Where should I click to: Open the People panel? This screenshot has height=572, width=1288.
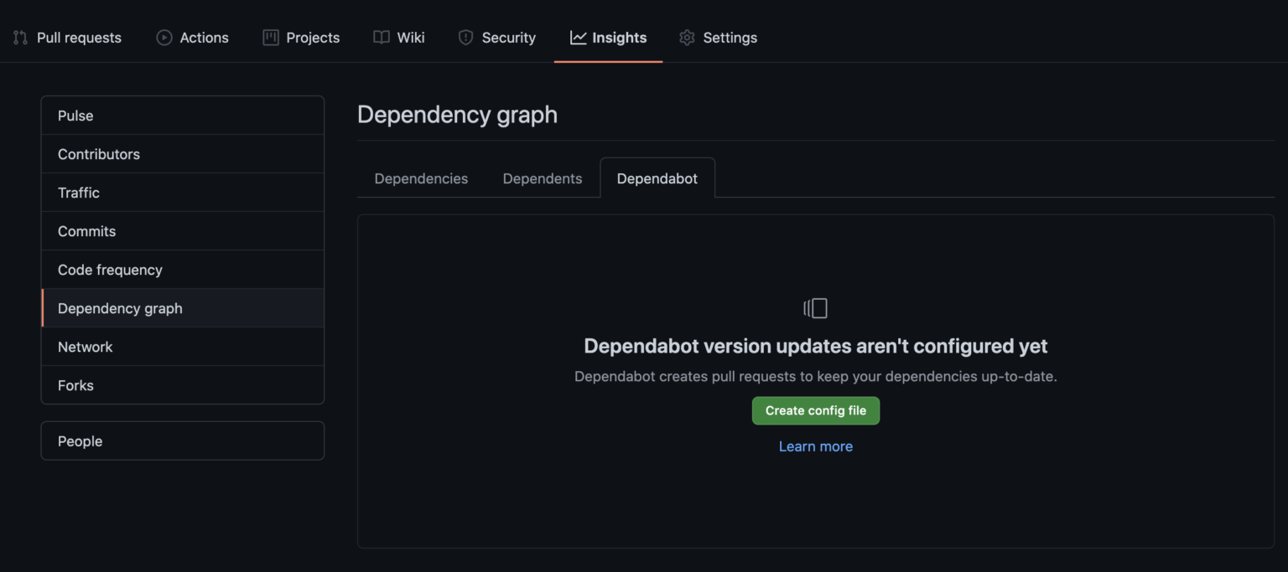(80, 441)
